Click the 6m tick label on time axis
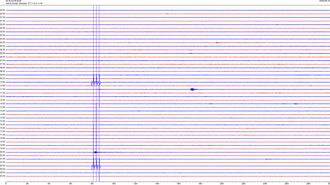This screenshot has height=185, width=330. [71, 184]
